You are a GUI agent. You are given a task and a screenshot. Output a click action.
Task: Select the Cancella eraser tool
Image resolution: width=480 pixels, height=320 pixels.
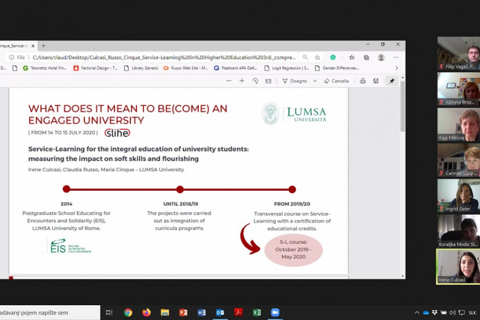(x=336, y=81)
